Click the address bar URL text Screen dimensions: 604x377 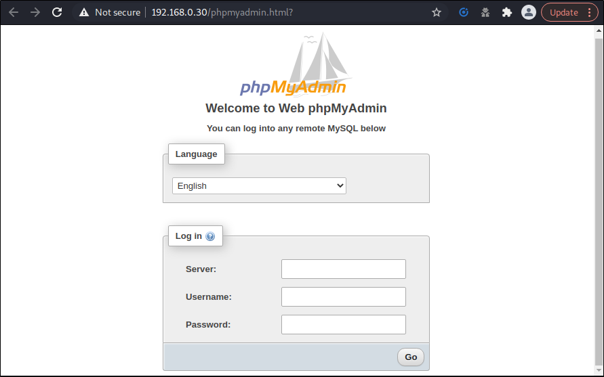(222, 12)
